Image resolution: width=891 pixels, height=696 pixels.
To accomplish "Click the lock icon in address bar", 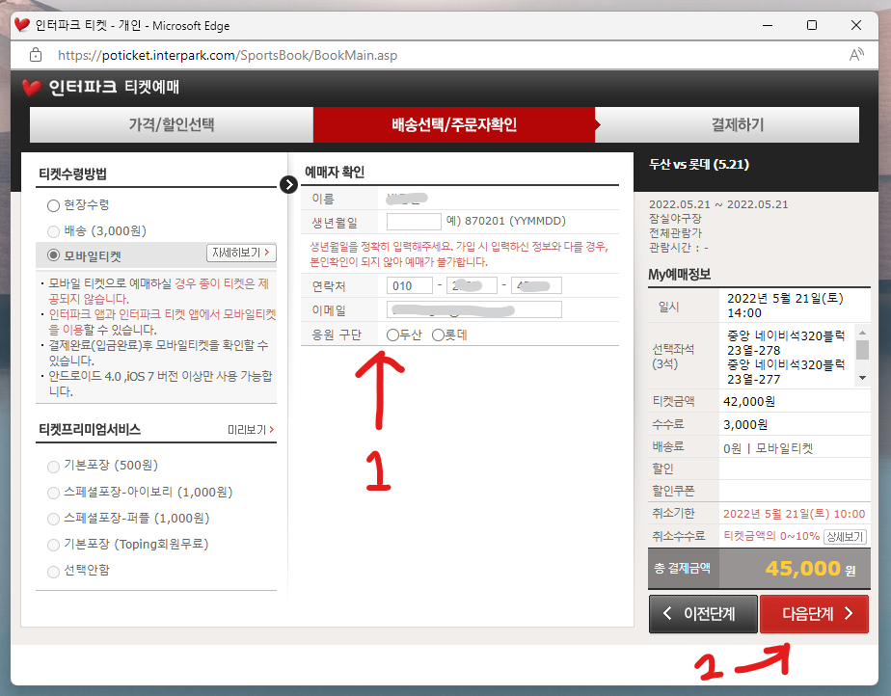I will pos(36,55).
